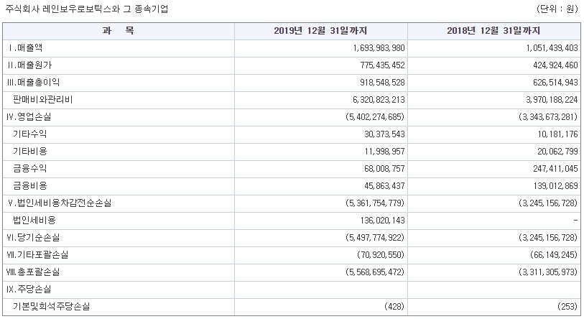Select the Ⅲ.매출총이익 row label
The image size is (584, 319).
click(33, 83)
